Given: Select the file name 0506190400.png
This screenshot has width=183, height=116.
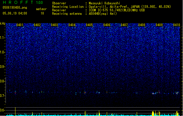Looking at the screenshot, I should pyautogui.click(x=15, y=8).
